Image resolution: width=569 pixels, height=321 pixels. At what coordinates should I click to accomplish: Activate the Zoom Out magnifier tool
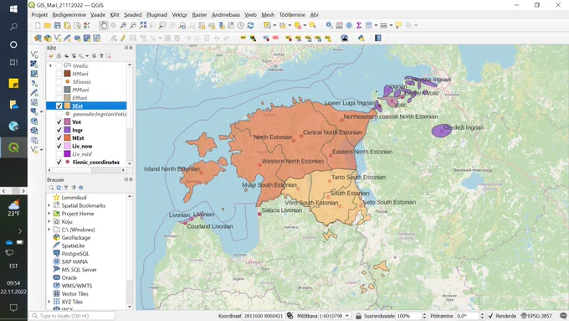[x=133, y=25]
